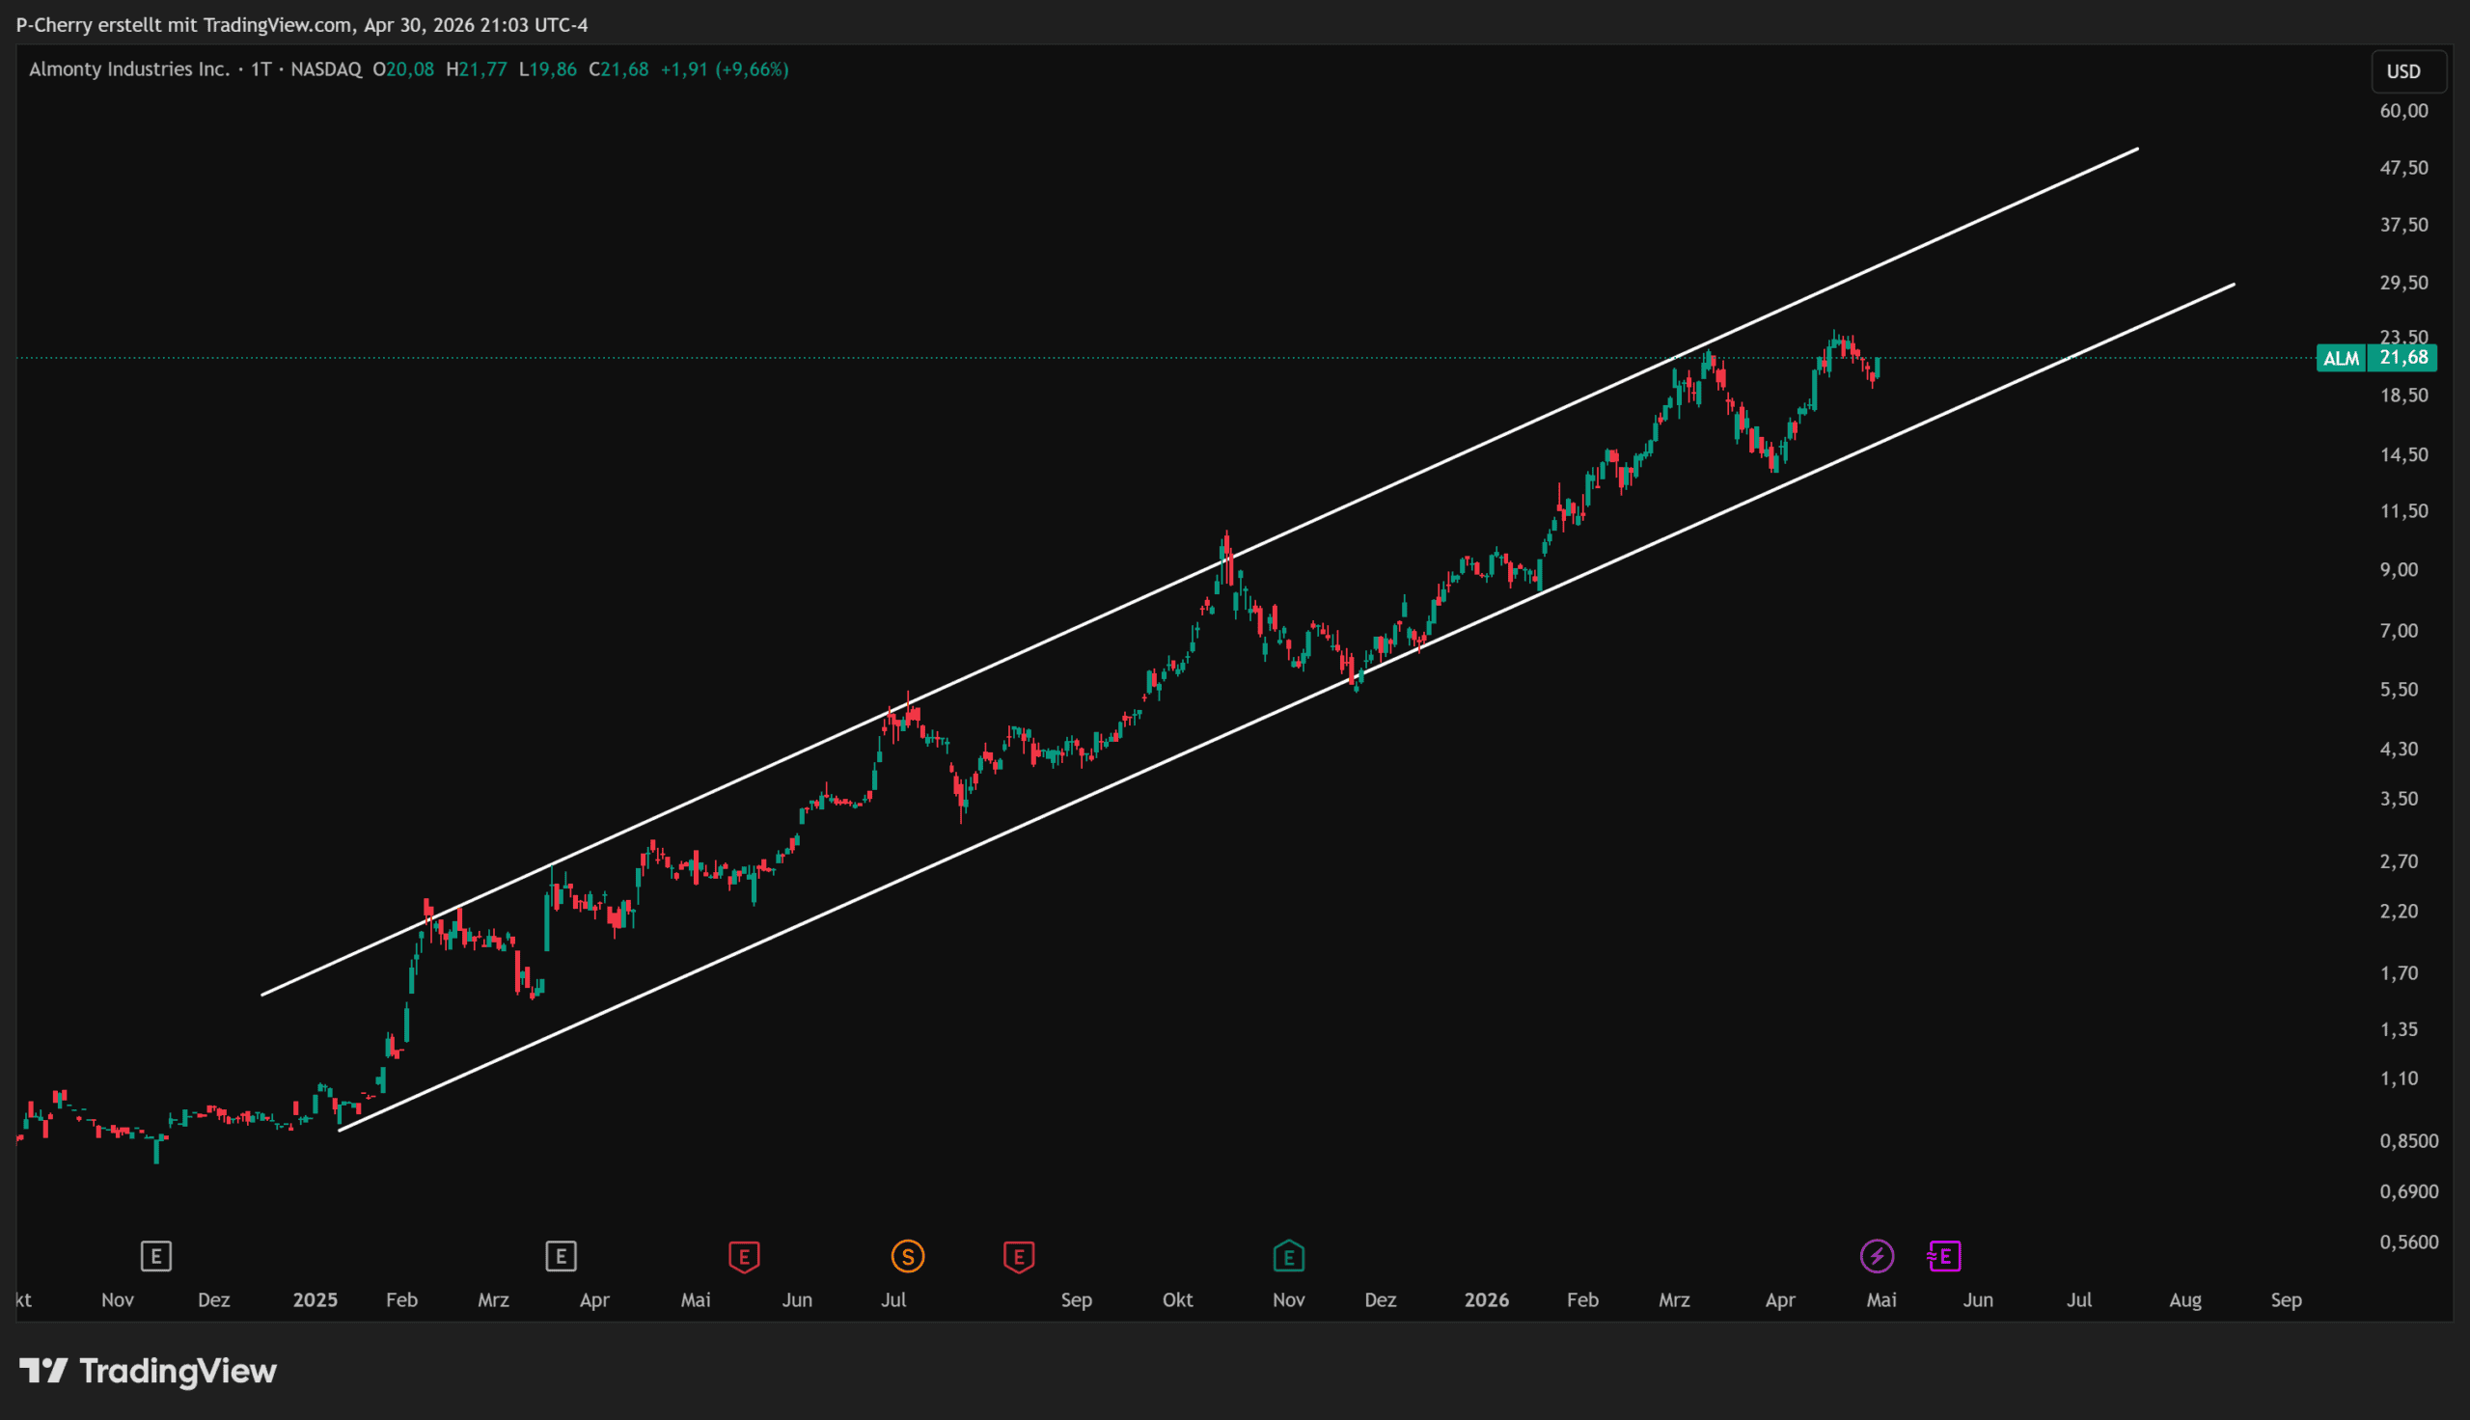Open the orange split icon at Jul
Image resolution: width=2470 pixels, height=1420 pixels.
908,1256
